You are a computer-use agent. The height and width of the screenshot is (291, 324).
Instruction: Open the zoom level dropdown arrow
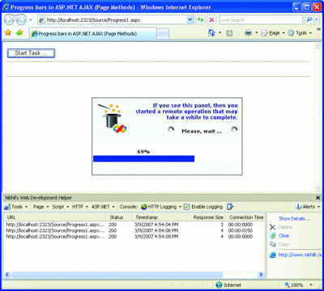[x=310, y=285]
